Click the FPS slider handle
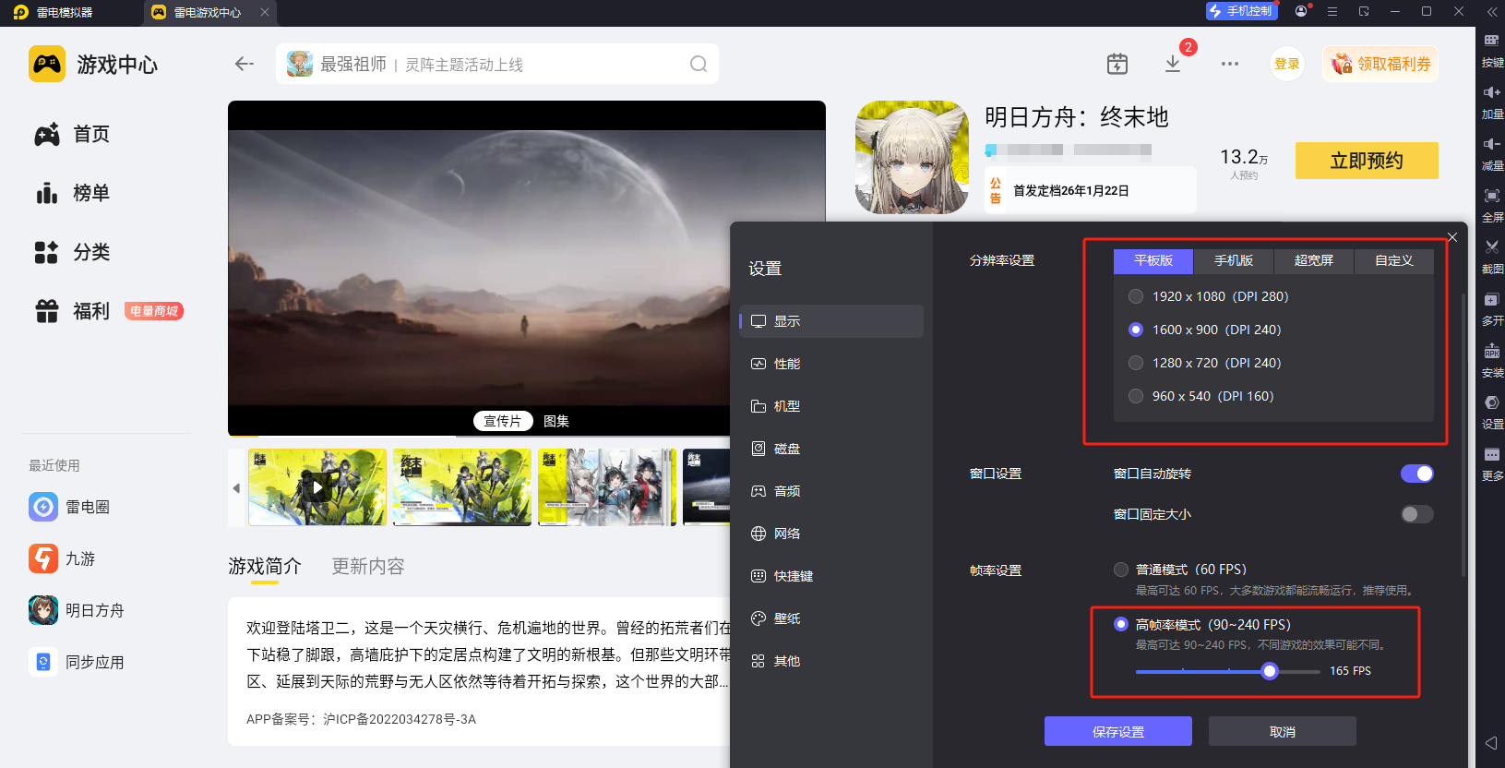 pos(1270,671)
